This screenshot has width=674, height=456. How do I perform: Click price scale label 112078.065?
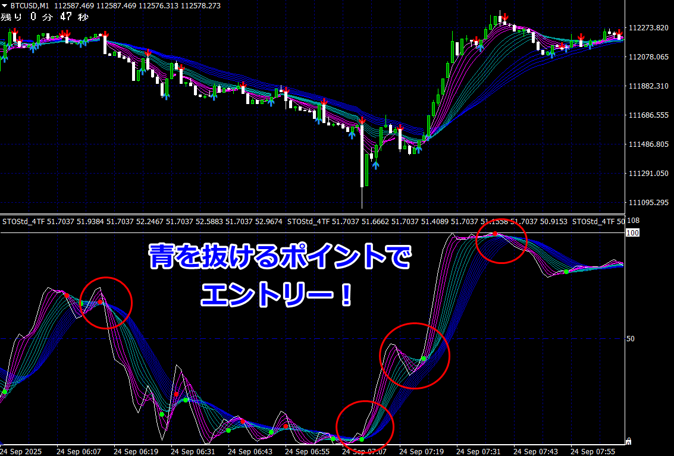648,56
